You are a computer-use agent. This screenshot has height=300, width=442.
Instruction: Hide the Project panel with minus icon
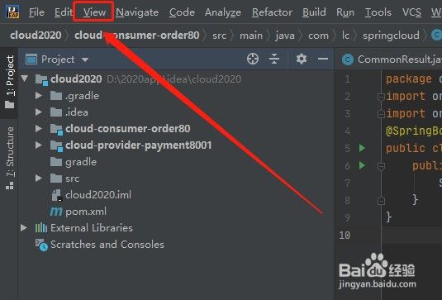pyautogui.click(x=323, y=59)
